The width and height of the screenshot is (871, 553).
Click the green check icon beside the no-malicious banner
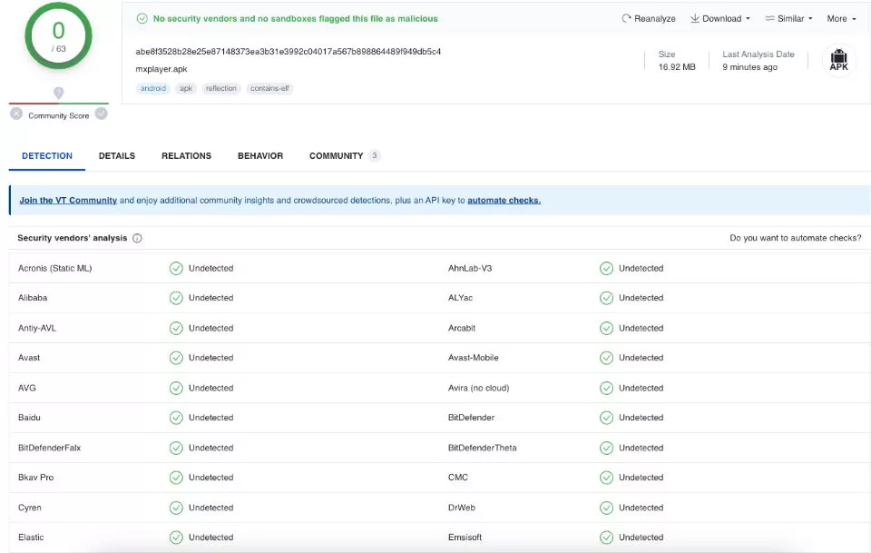(142, 18)
